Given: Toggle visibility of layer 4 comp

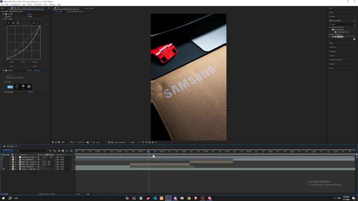Looking at the screenshot, I should [2, 164].
